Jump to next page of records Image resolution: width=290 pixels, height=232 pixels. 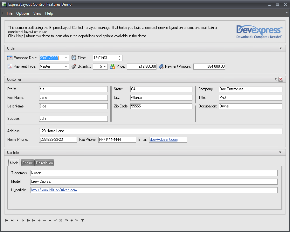(29, 220)
